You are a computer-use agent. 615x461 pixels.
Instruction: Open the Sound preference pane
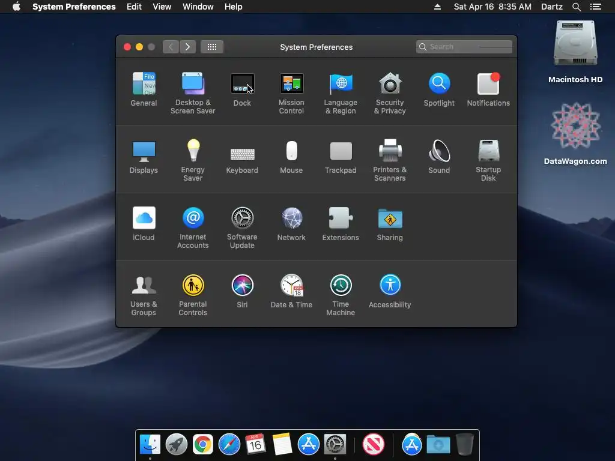tap(439, 157)
